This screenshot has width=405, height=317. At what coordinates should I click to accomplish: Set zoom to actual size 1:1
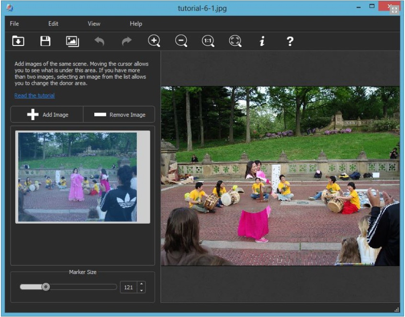click(208, 41)
